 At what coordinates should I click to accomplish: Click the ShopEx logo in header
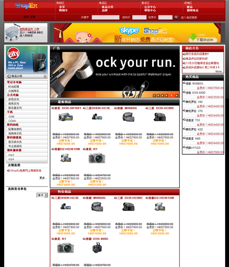(x=26, y=6)
